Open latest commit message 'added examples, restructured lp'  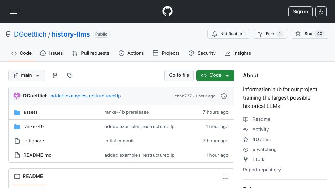[86, 96]
